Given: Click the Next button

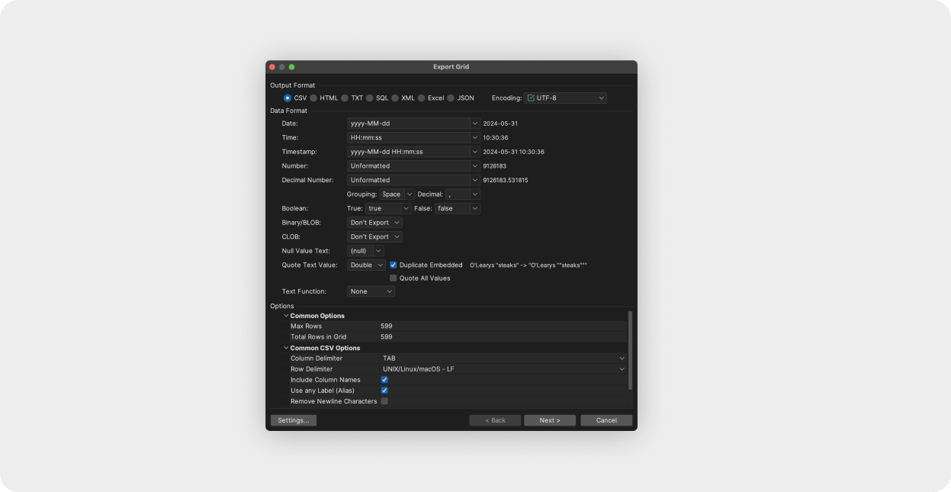Looking at the screenshot, I should [549, 420].
